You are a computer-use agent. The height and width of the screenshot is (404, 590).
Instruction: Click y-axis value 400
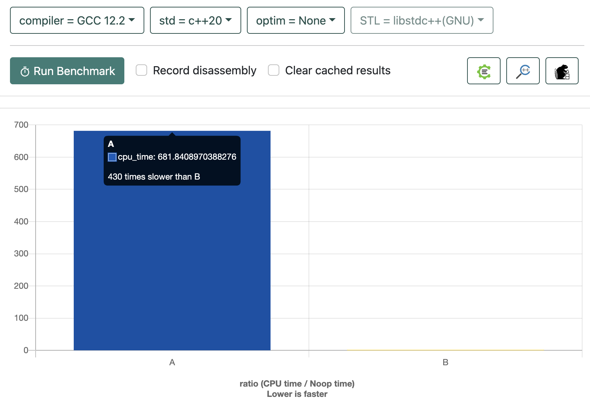(x=21, y=222)
